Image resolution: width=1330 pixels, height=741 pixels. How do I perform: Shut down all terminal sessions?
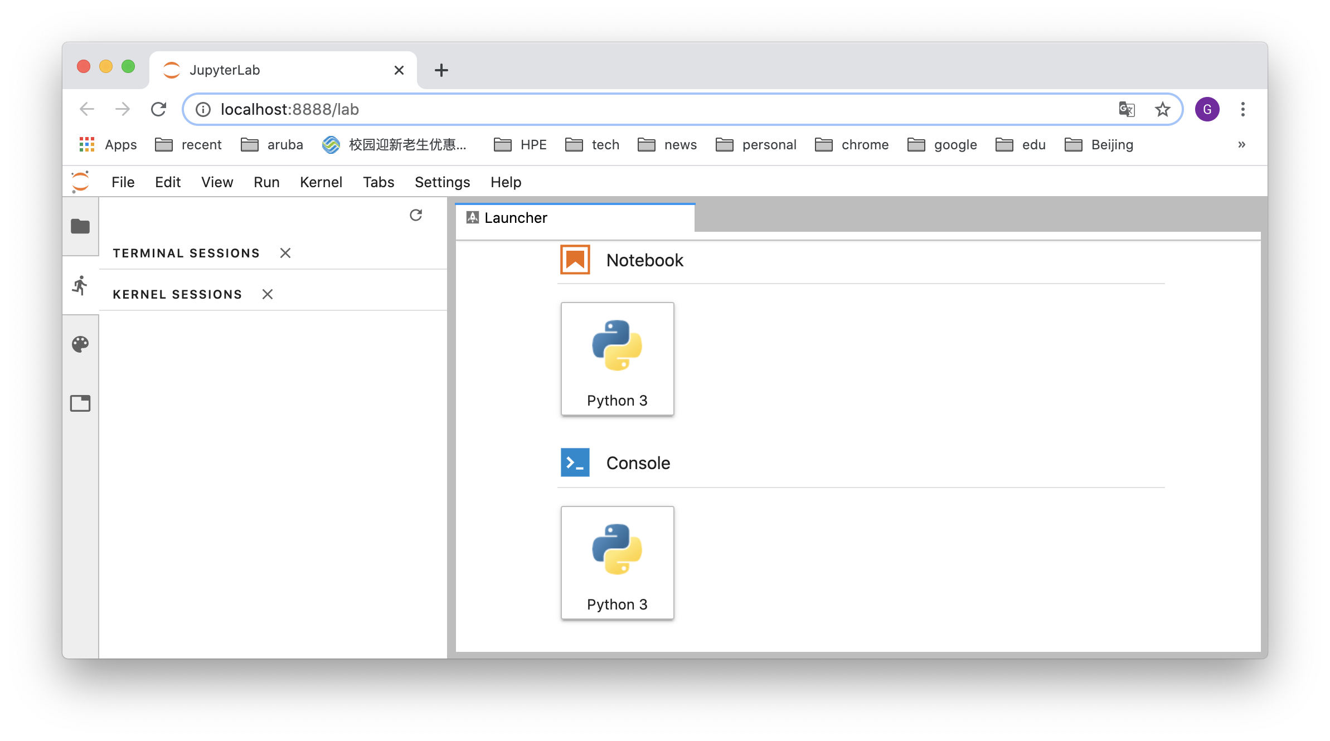pos(285,253)
